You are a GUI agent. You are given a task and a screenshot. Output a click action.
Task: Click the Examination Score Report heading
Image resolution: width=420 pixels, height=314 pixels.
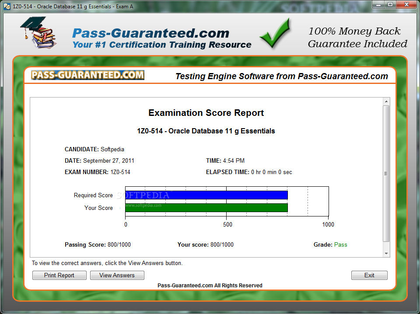pyautogui.click(x=206, y=113)
